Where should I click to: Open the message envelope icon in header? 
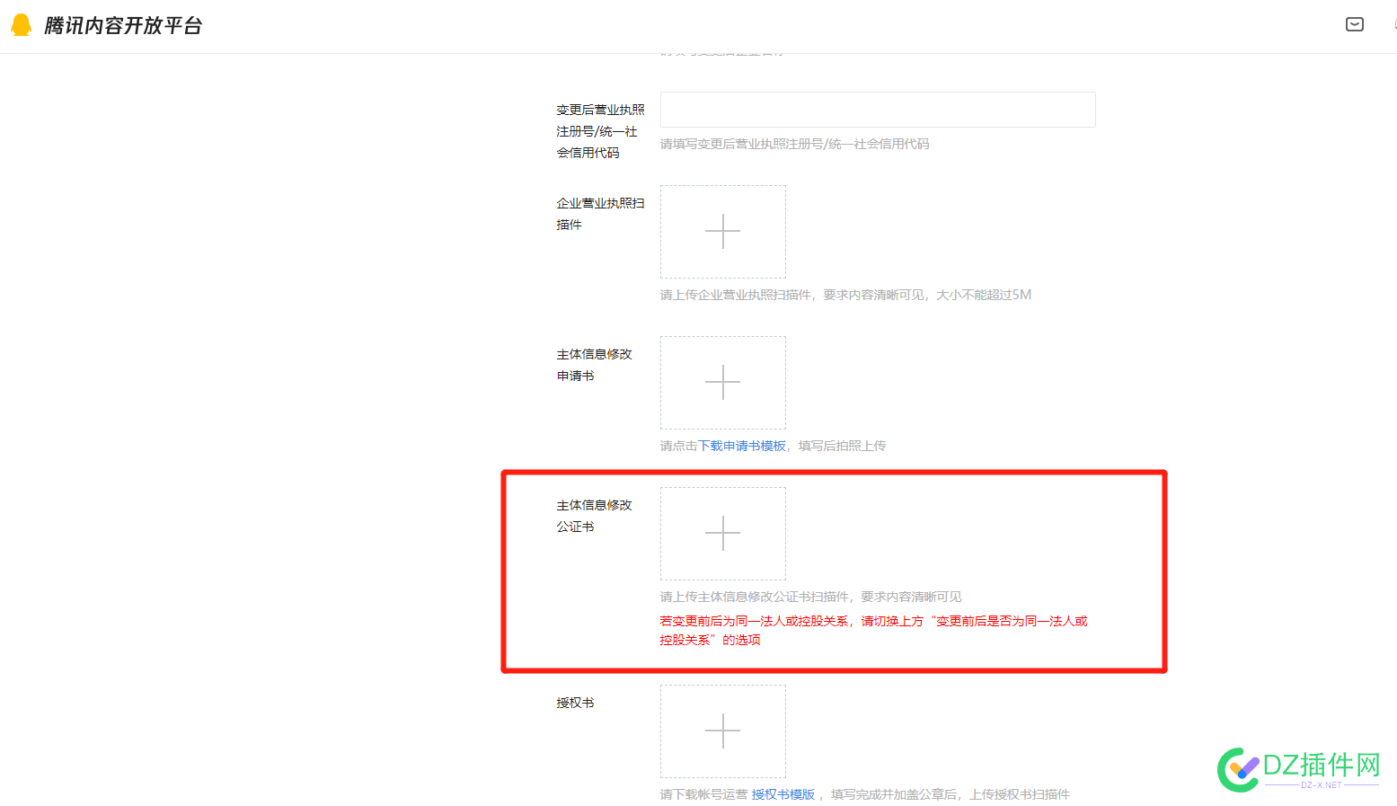[x=1355, y=24]
